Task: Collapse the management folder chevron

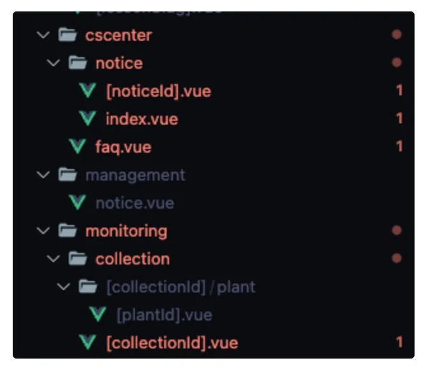Action: (43, 175)
